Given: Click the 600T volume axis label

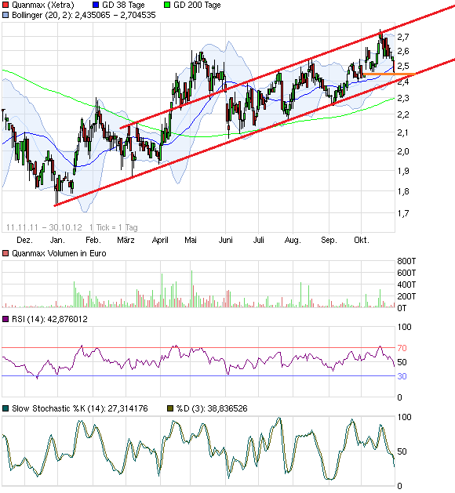Looking at the screenshot, I should coord(406,273).
